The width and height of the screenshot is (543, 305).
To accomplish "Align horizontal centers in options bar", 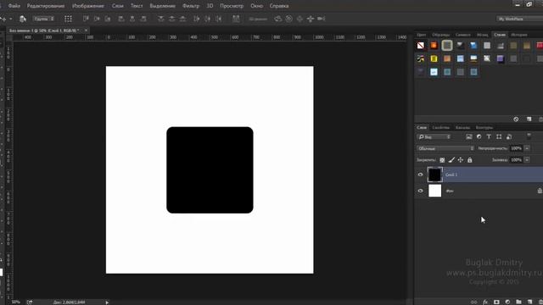I will click(x=132, y=19).
